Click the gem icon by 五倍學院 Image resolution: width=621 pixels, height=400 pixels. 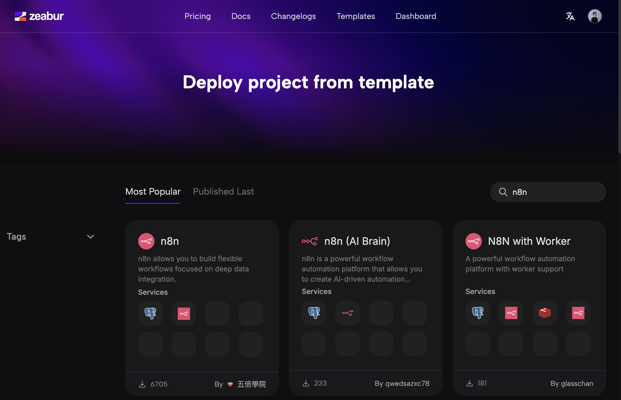(x=230, y=384)
